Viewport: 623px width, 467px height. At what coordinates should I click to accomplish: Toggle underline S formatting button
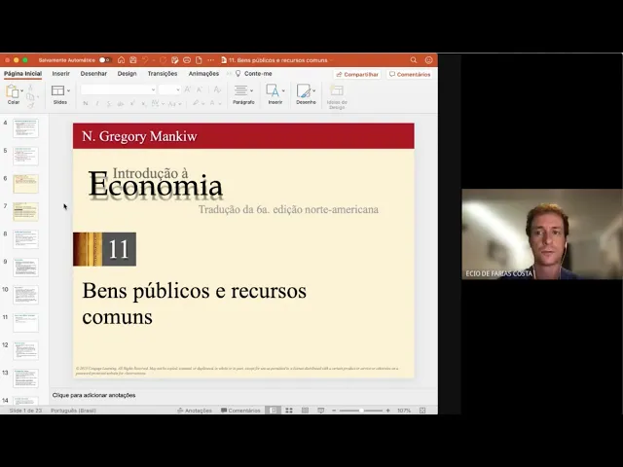[x=108, y=104]
